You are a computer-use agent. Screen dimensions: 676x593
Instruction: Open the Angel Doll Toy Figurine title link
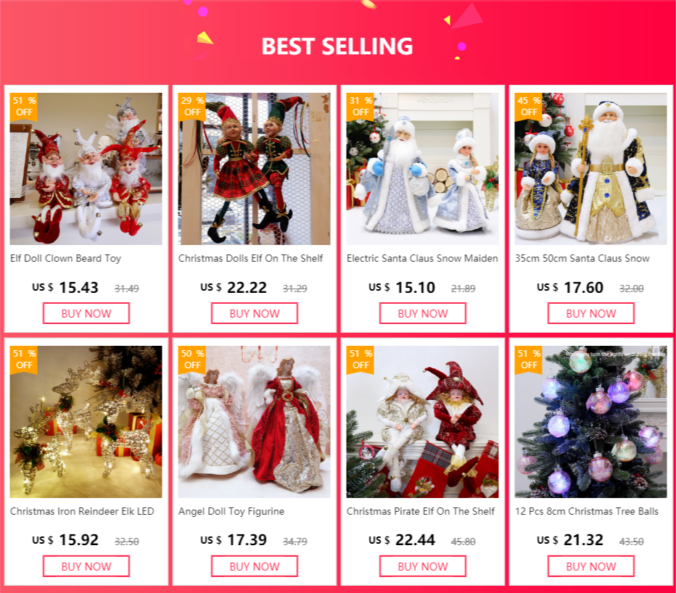pos(231,512)
